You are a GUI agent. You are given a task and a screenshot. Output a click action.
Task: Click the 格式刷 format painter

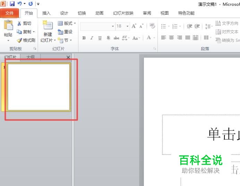pyautogui.click(x=26, y=40)
